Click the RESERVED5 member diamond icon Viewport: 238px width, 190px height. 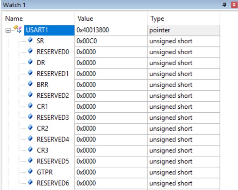point(30,160)
